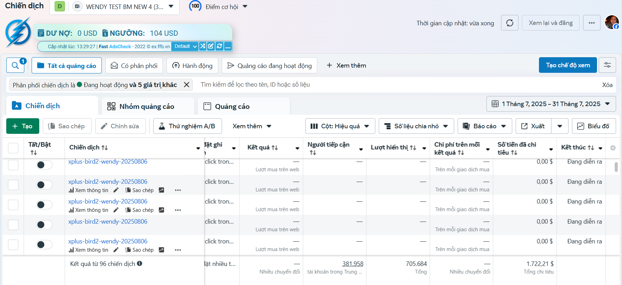The height and width of the screenshot is (285, 622).
Task: Click the shuffle icon in Fast AdsCheck bar
Action: [203, 46]
